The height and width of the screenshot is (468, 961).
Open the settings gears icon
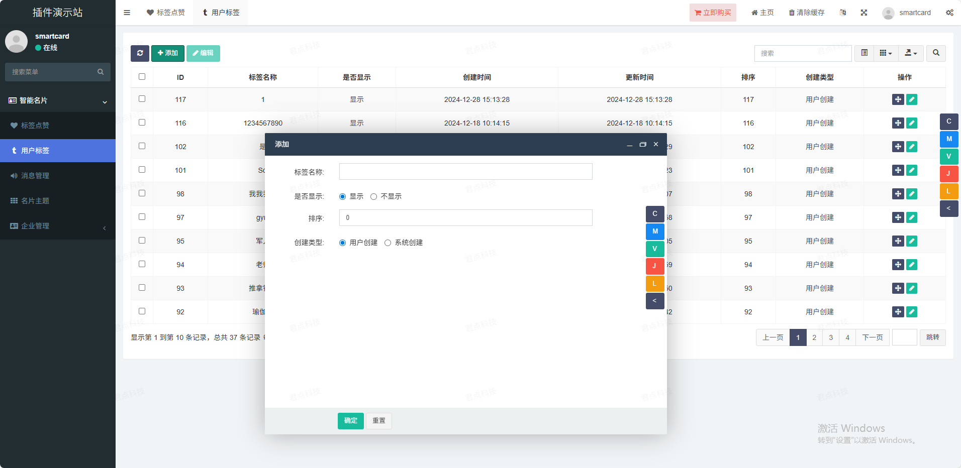pyautogui.click(x=949, y=13)
